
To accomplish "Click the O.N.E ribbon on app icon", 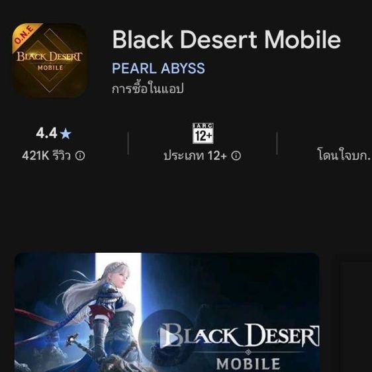I will coord(25,36).
